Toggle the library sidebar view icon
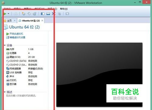 coord(43,14)
